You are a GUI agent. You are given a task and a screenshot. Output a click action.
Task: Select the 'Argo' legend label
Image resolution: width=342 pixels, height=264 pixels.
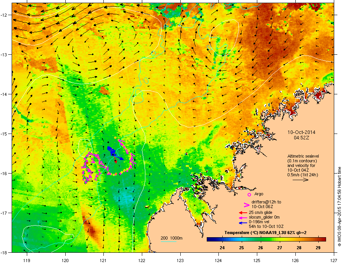tap(259, 194)
